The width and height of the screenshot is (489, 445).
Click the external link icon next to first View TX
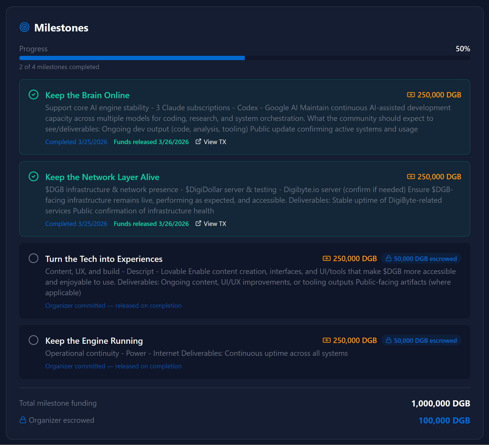[x=198, y=142]
